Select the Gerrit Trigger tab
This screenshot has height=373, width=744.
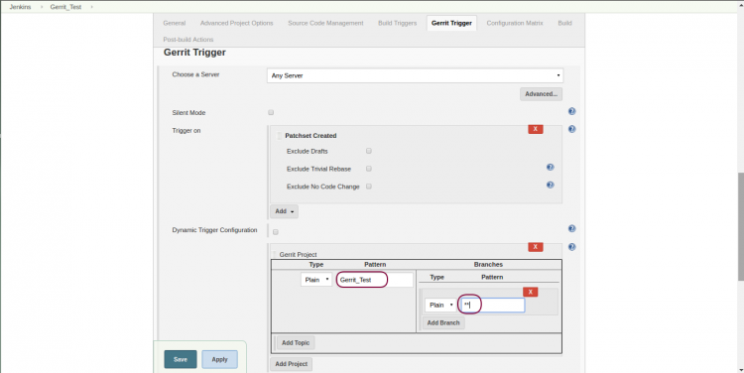point(451,23)
